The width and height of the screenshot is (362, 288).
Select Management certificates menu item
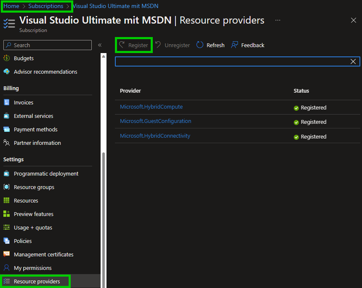pos(43,254)
